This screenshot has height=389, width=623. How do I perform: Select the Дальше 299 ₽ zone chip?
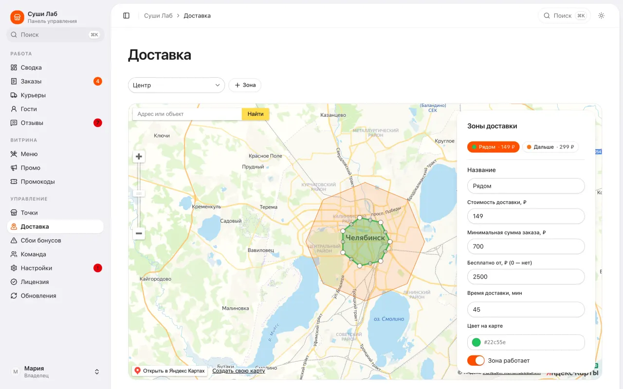(x=550, y=147)
